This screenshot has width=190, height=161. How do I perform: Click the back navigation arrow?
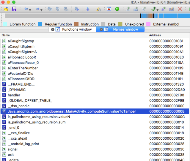pos(26,9)
